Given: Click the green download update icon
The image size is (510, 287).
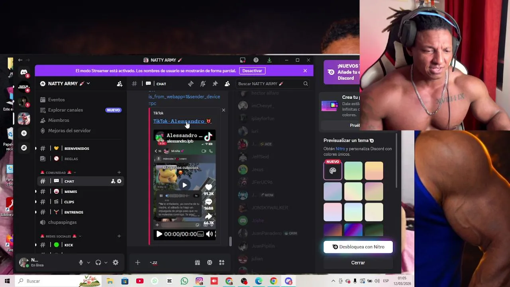Looking at the screenshot, I should click(x=269, y=60).
